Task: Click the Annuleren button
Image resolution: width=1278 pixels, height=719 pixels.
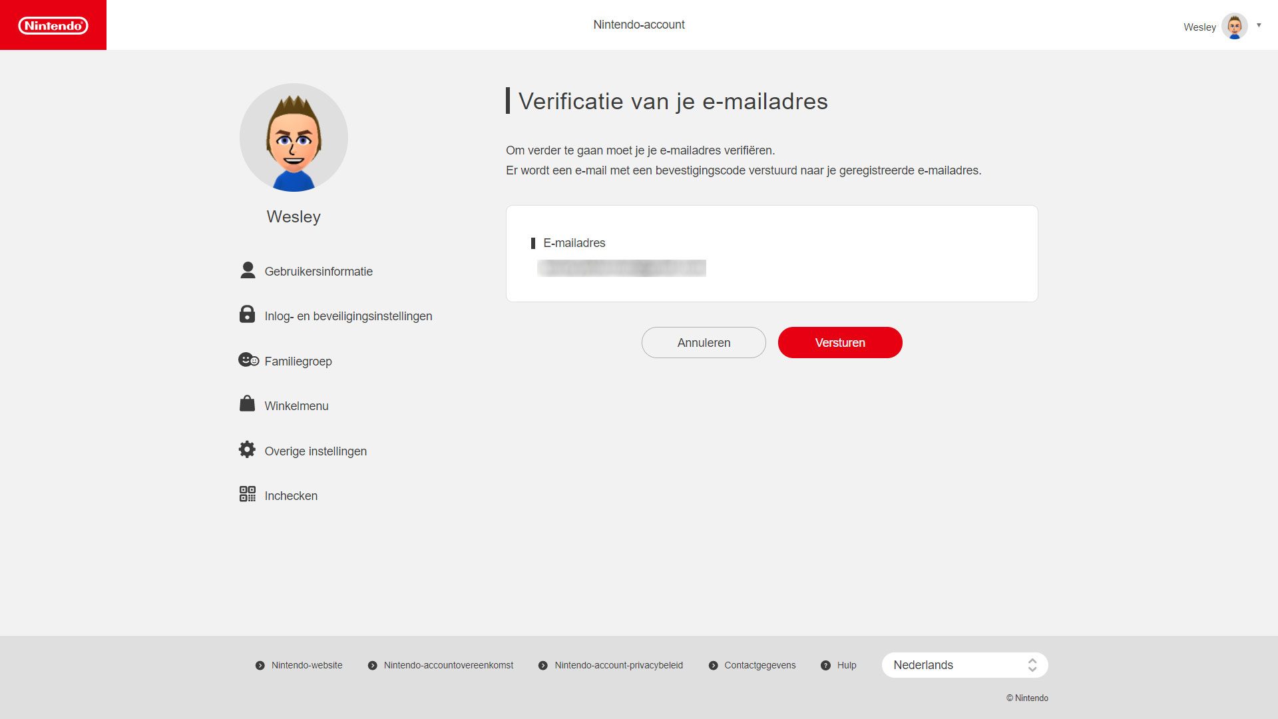Action: [x=704, y=342]
